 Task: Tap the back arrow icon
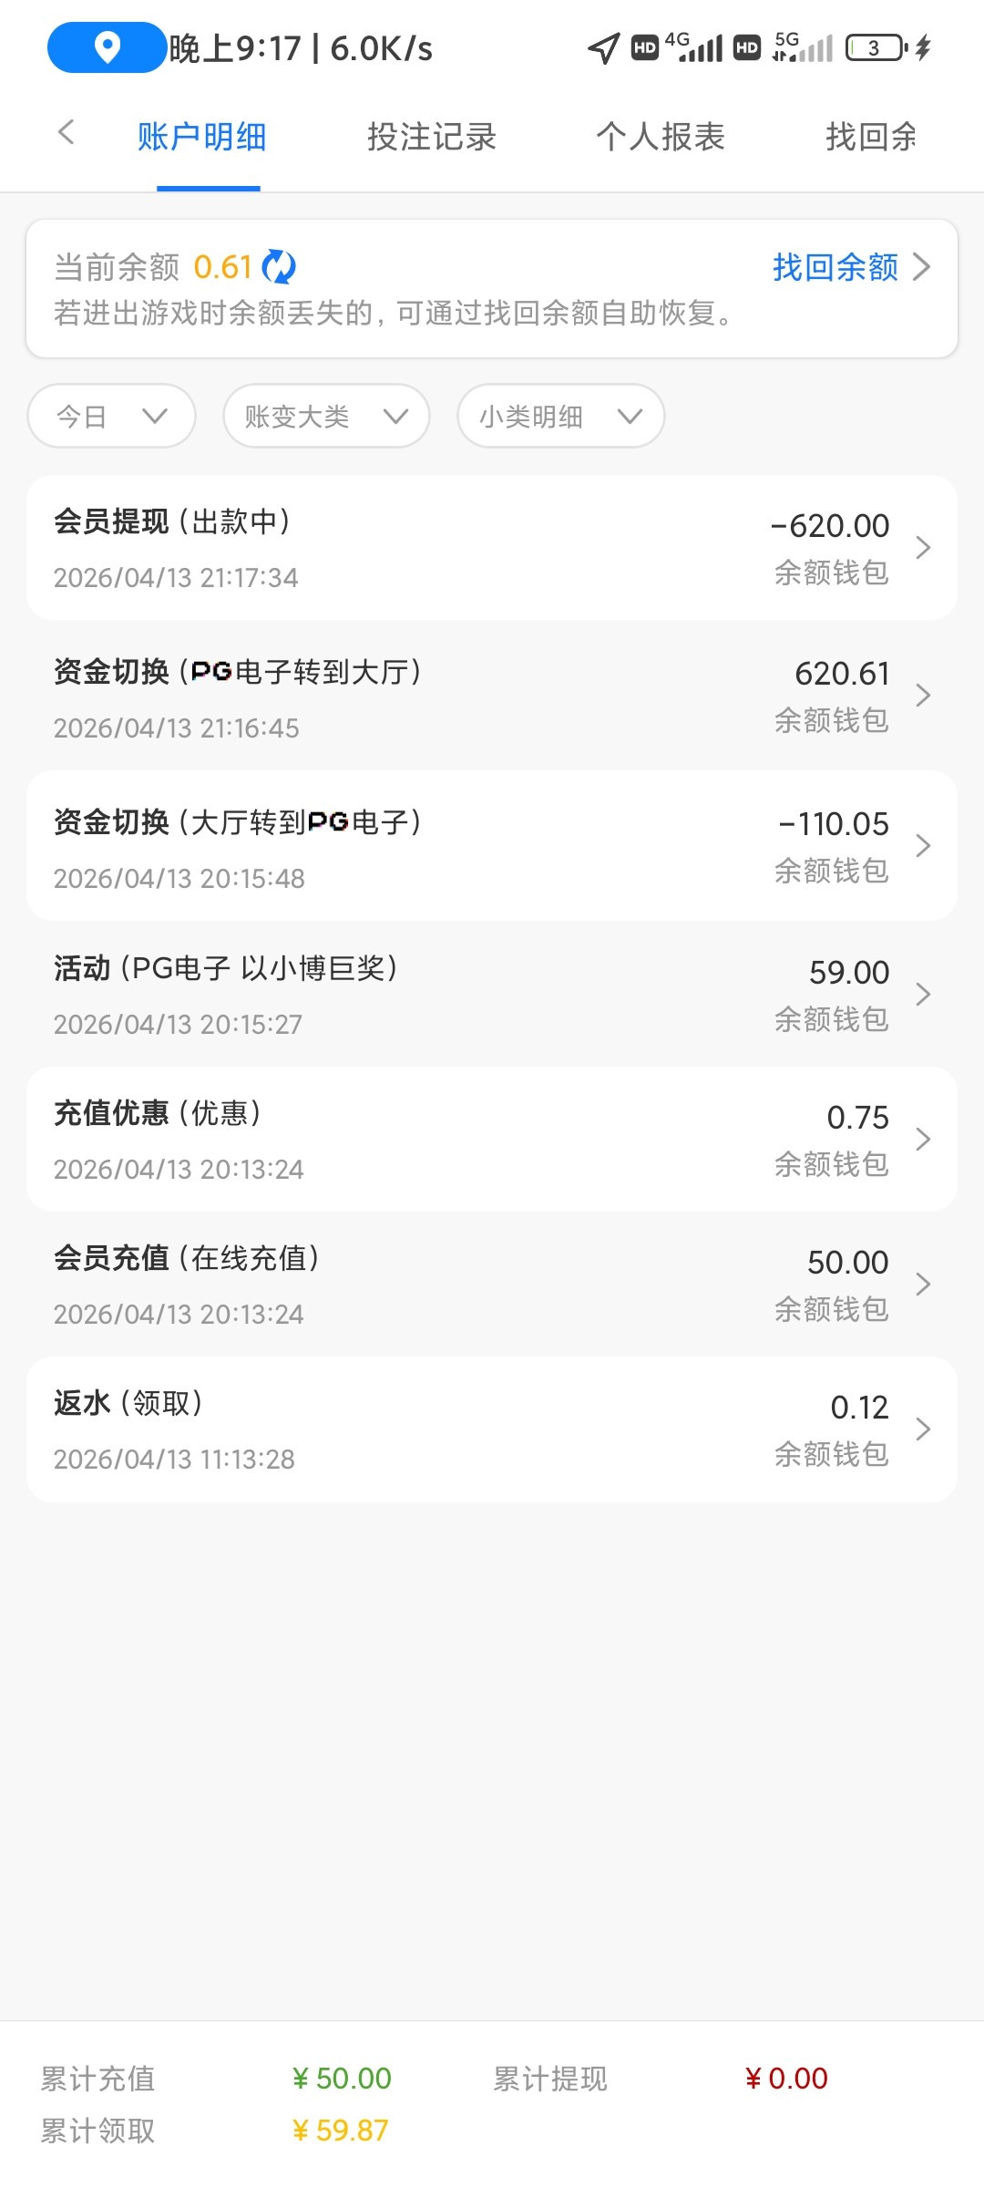[66, 133]
